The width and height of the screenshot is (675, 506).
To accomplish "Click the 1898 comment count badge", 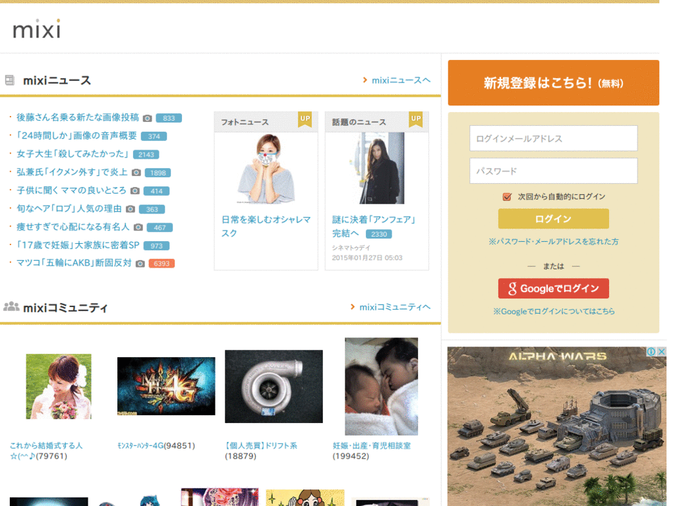I will tap(158, 173).
